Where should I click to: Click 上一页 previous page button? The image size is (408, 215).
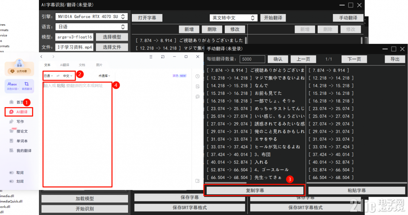[x=303, y=59]
